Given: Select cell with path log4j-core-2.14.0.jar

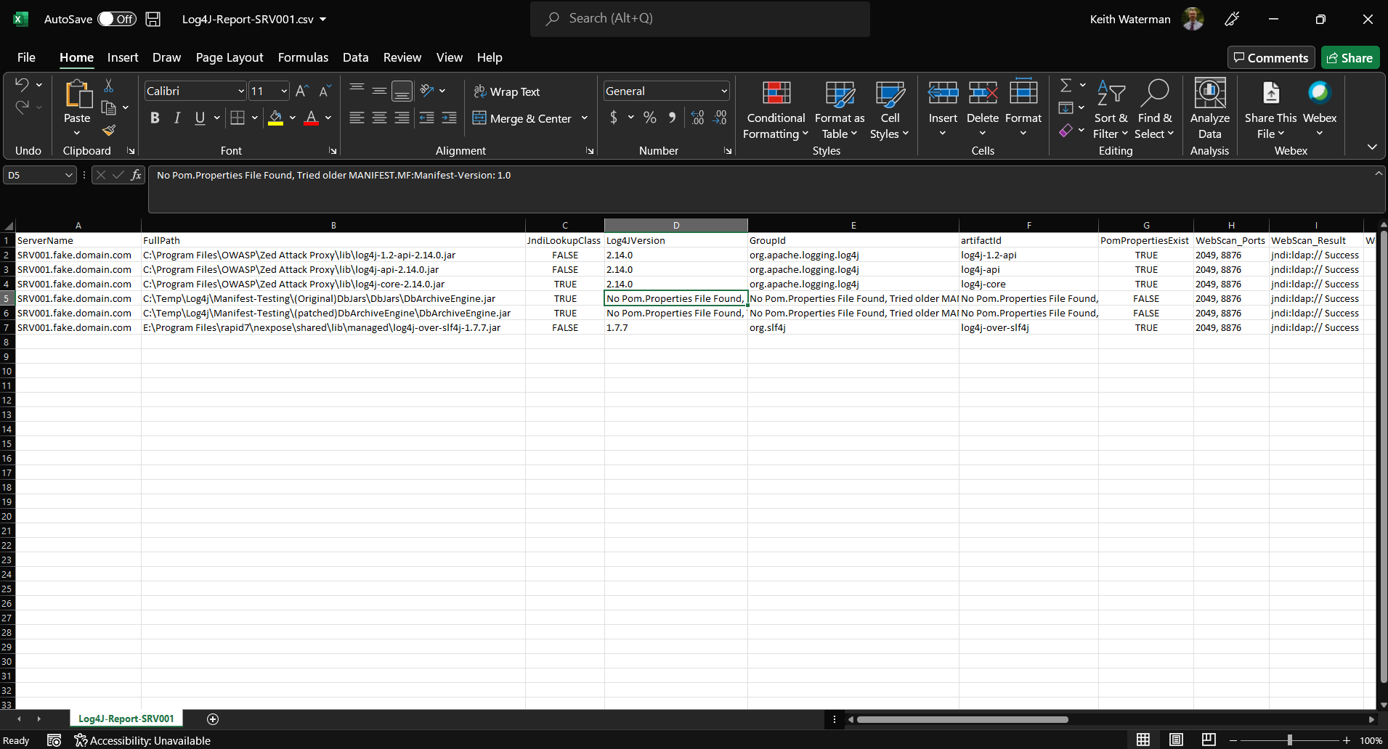Looking at the screenshot, I should click(333, 284).
